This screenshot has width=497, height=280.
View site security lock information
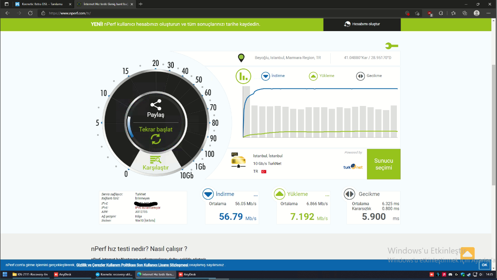click(43, 13)
